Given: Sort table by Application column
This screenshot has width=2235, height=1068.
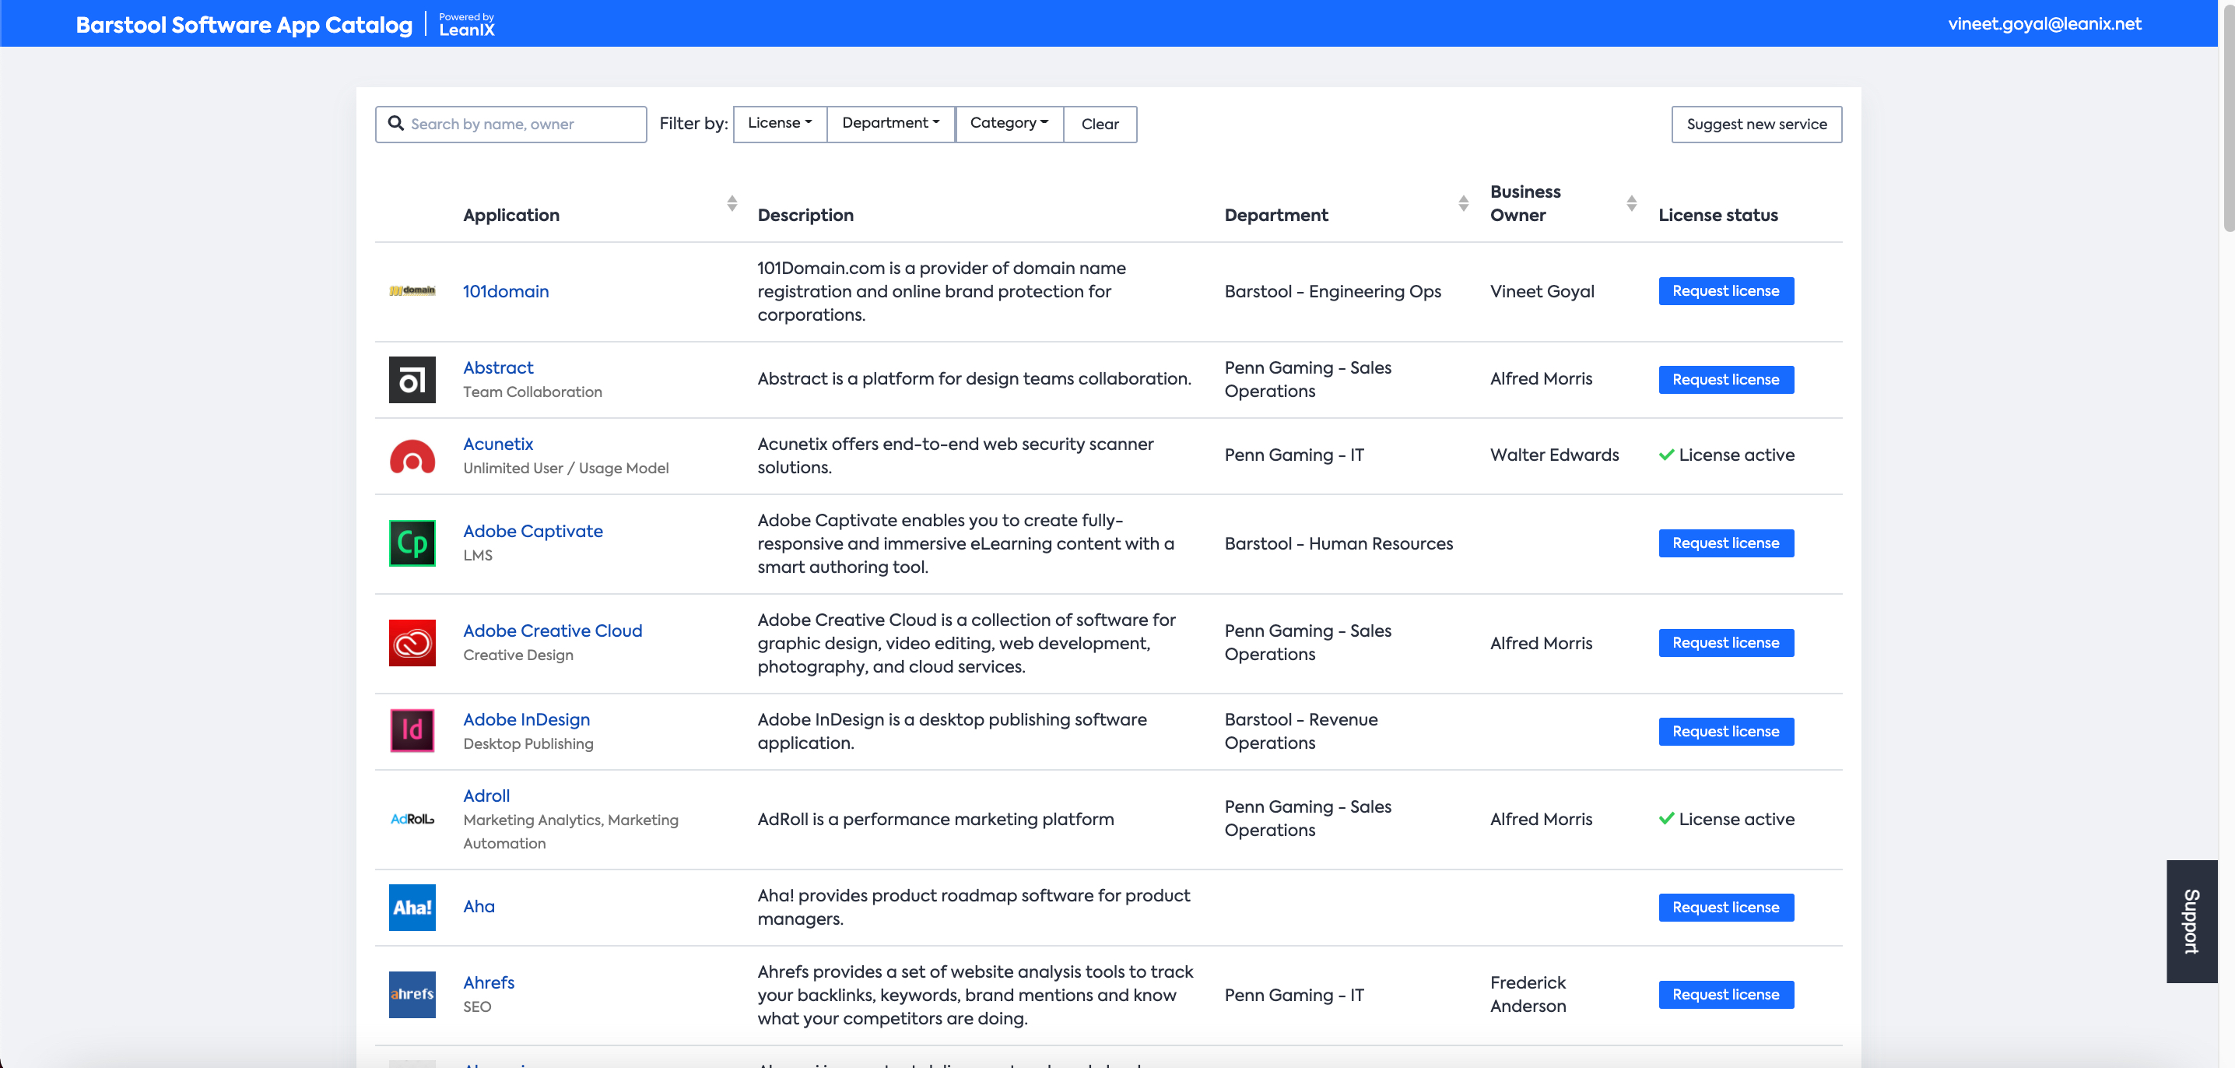Looking at the screenshot, I should coord(732,203).
